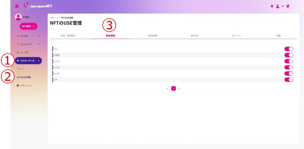Go to next page arrow
Image resolution: width=304 pixels, height=149 pixels.
point(179,89)
